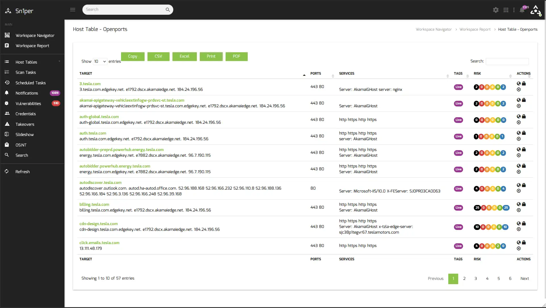Screen dimensions: 546x308
Task: Click the CSV export button
Action: pyautogui.click(x=158, y=56)
